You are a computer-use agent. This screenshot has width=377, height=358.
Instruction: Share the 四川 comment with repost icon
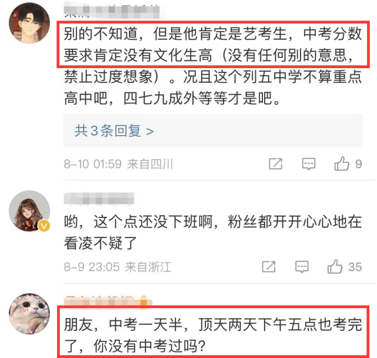(x=275, y=164)
